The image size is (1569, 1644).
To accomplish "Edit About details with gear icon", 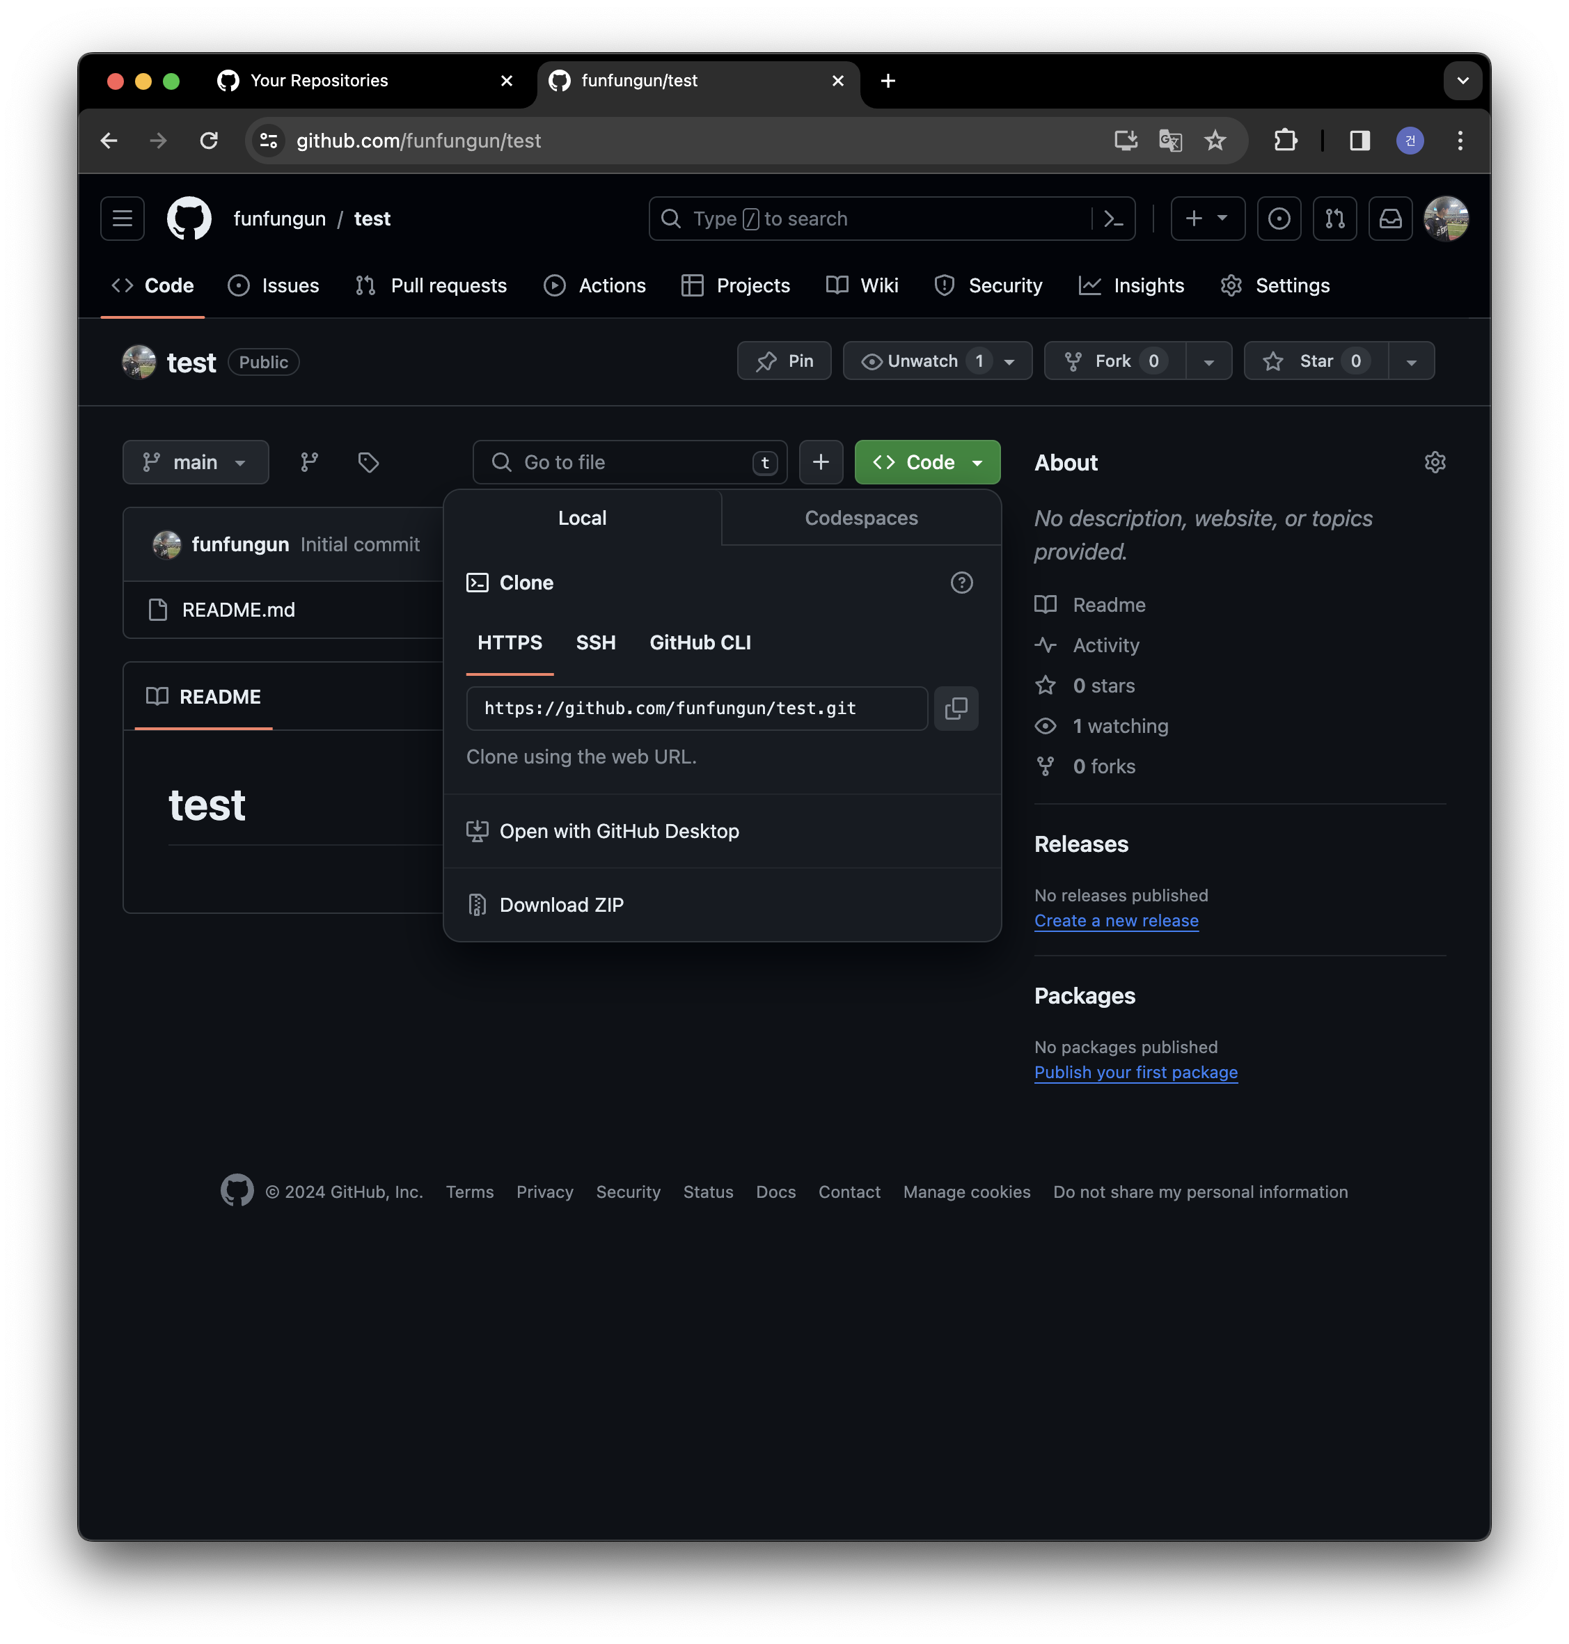I will (1435, 462).
